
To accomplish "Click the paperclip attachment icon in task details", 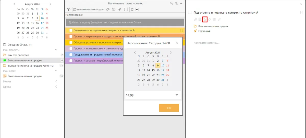I will pos(219,19).
